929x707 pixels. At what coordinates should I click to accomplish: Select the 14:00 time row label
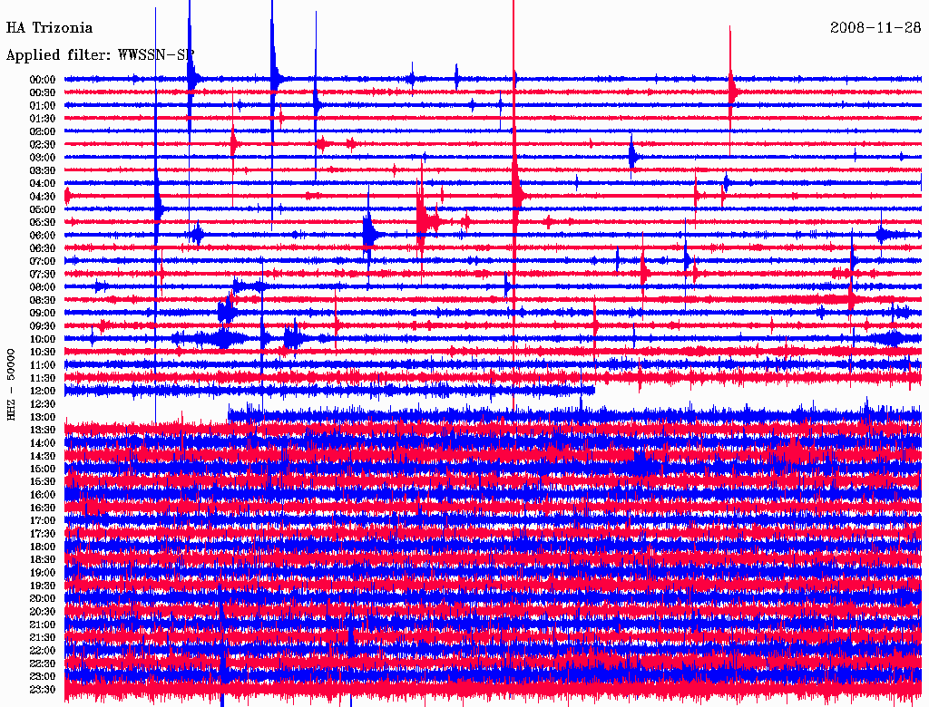tap(43, 443)
